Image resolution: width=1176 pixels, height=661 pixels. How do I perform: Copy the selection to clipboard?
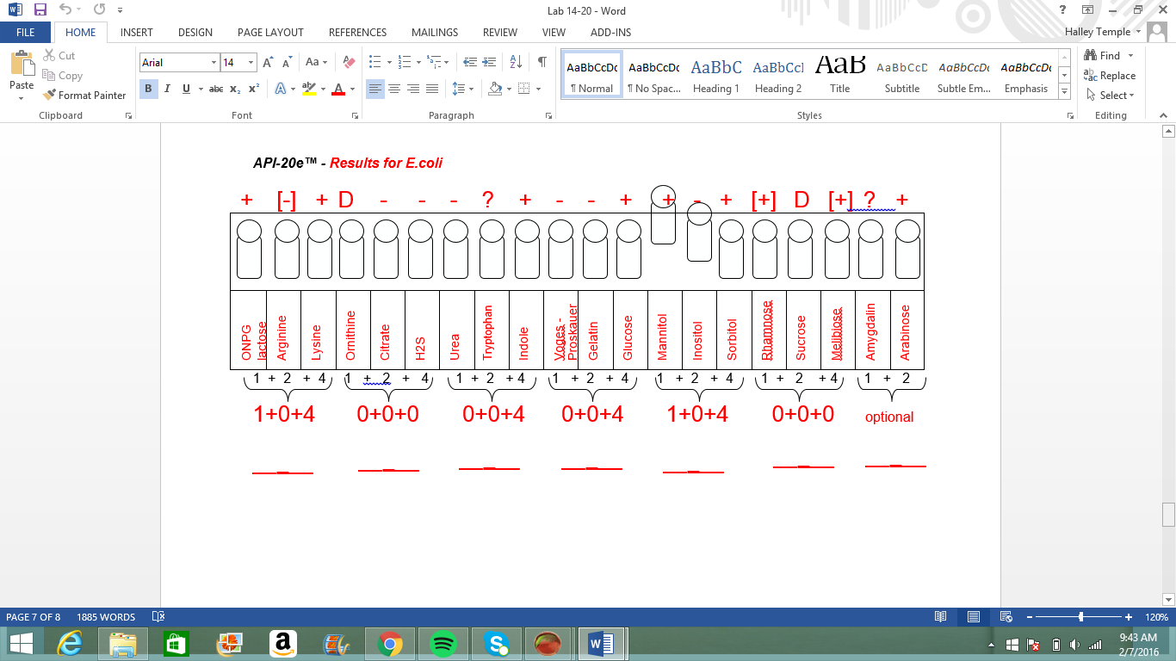pos(62,76)
